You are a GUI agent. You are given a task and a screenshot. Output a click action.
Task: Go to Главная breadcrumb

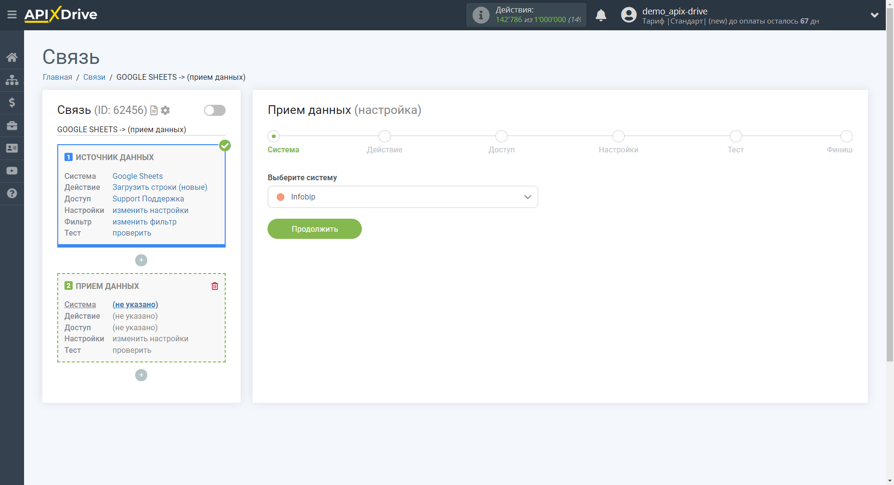tap(57, 77)
